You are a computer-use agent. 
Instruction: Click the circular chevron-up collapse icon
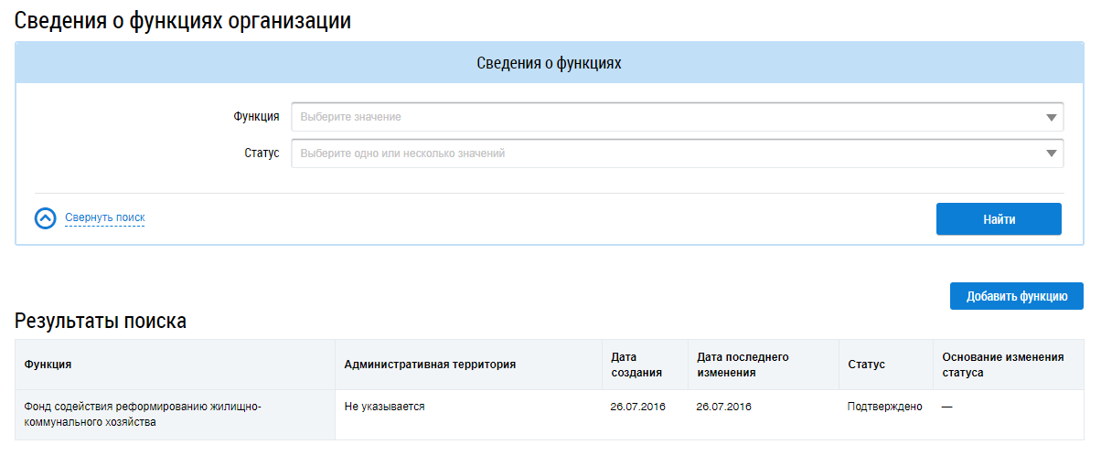tap(45, 218)
